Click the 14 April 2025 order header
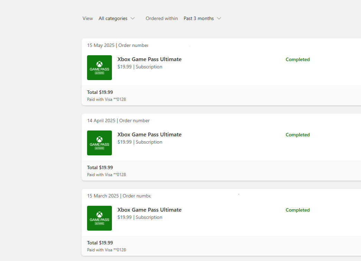 118,120
